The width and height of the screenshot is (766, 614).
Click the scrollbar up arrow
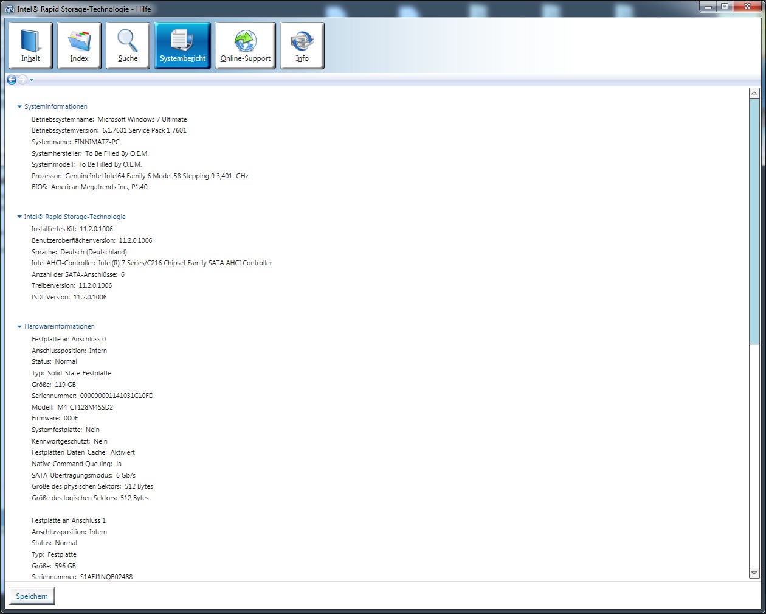(x=754, y=93)
